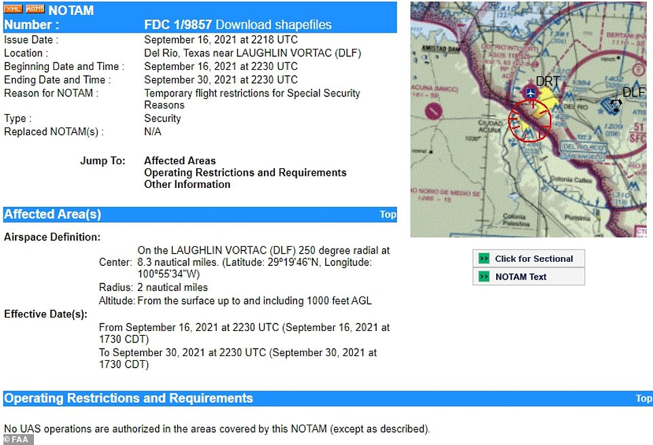The width and height of the screenshot is (653, 445).
Task: Click the DRT airport symbol on the map
Action: 530,92
